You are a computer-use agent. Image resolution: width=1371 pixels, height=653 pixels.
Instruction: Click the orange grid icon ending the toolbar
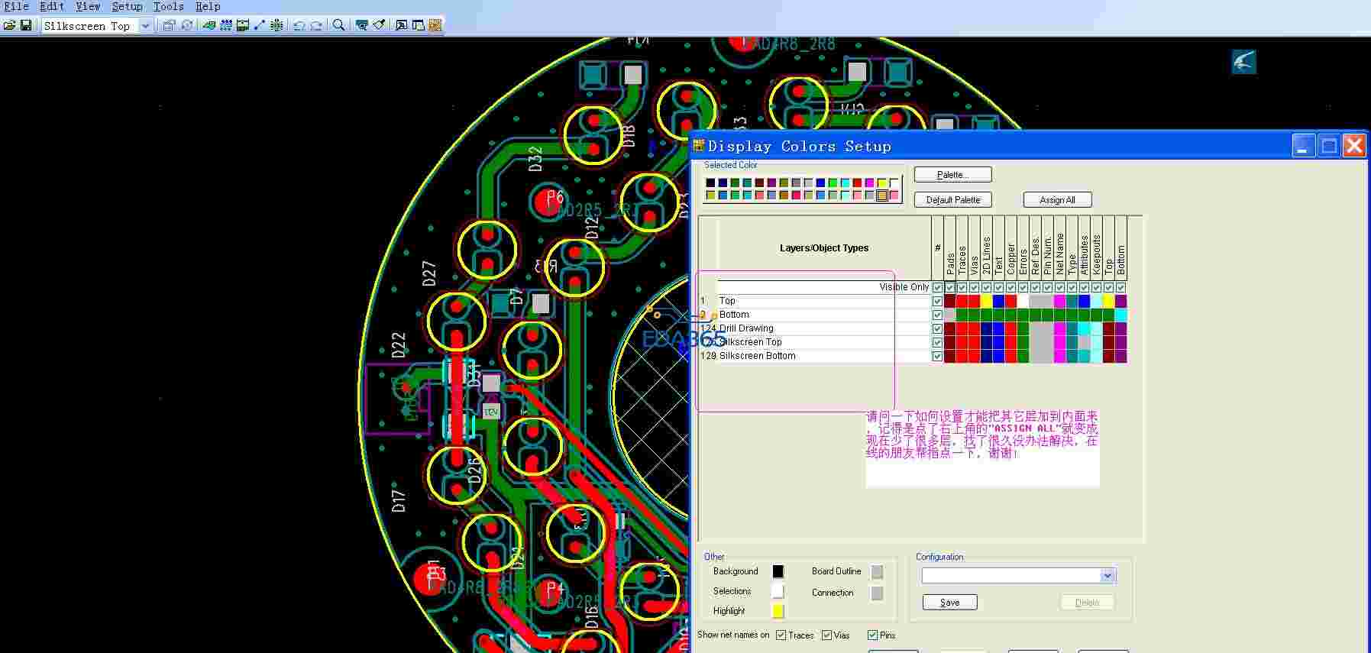(x=435, y=25)
